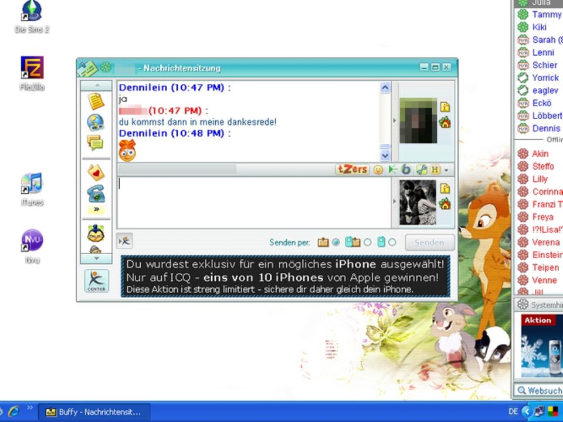The width and height of the screenshot is (563, 422).
Task: Click the telephone icon in the left sidebar
Action: click(96, 193)
